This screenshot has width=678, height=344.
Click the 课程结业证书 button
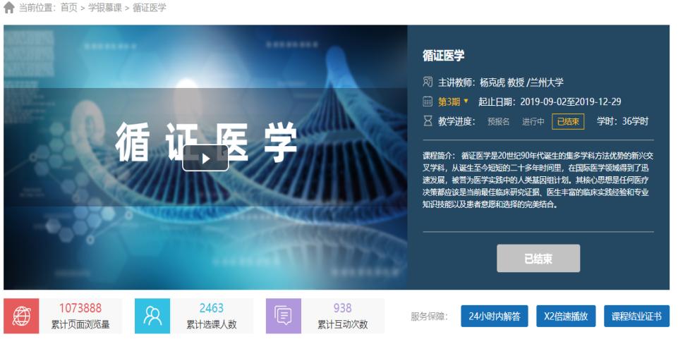point(636,316)
